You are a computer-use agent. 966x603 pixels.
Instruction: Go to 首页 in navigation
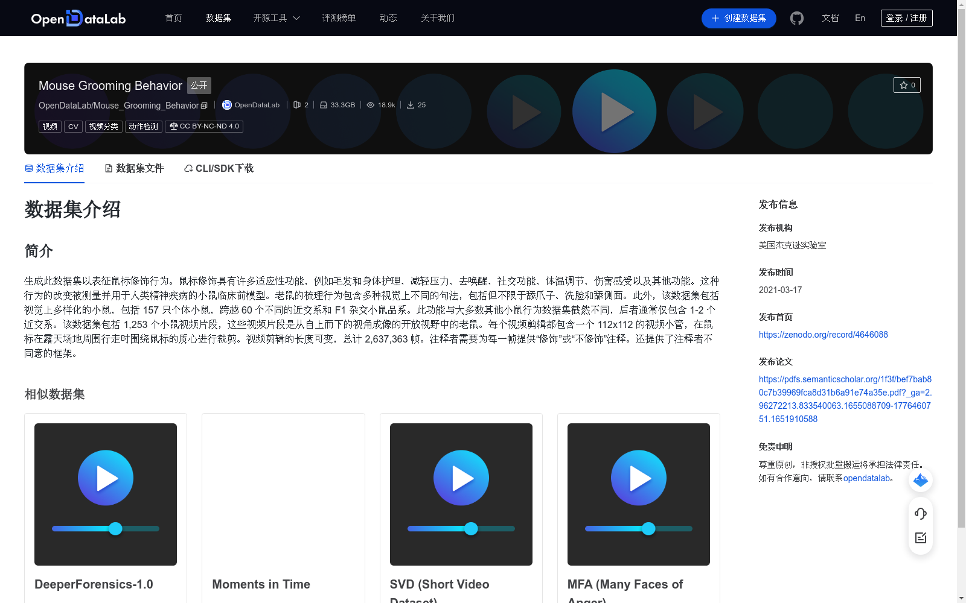(x=174, y=18)
